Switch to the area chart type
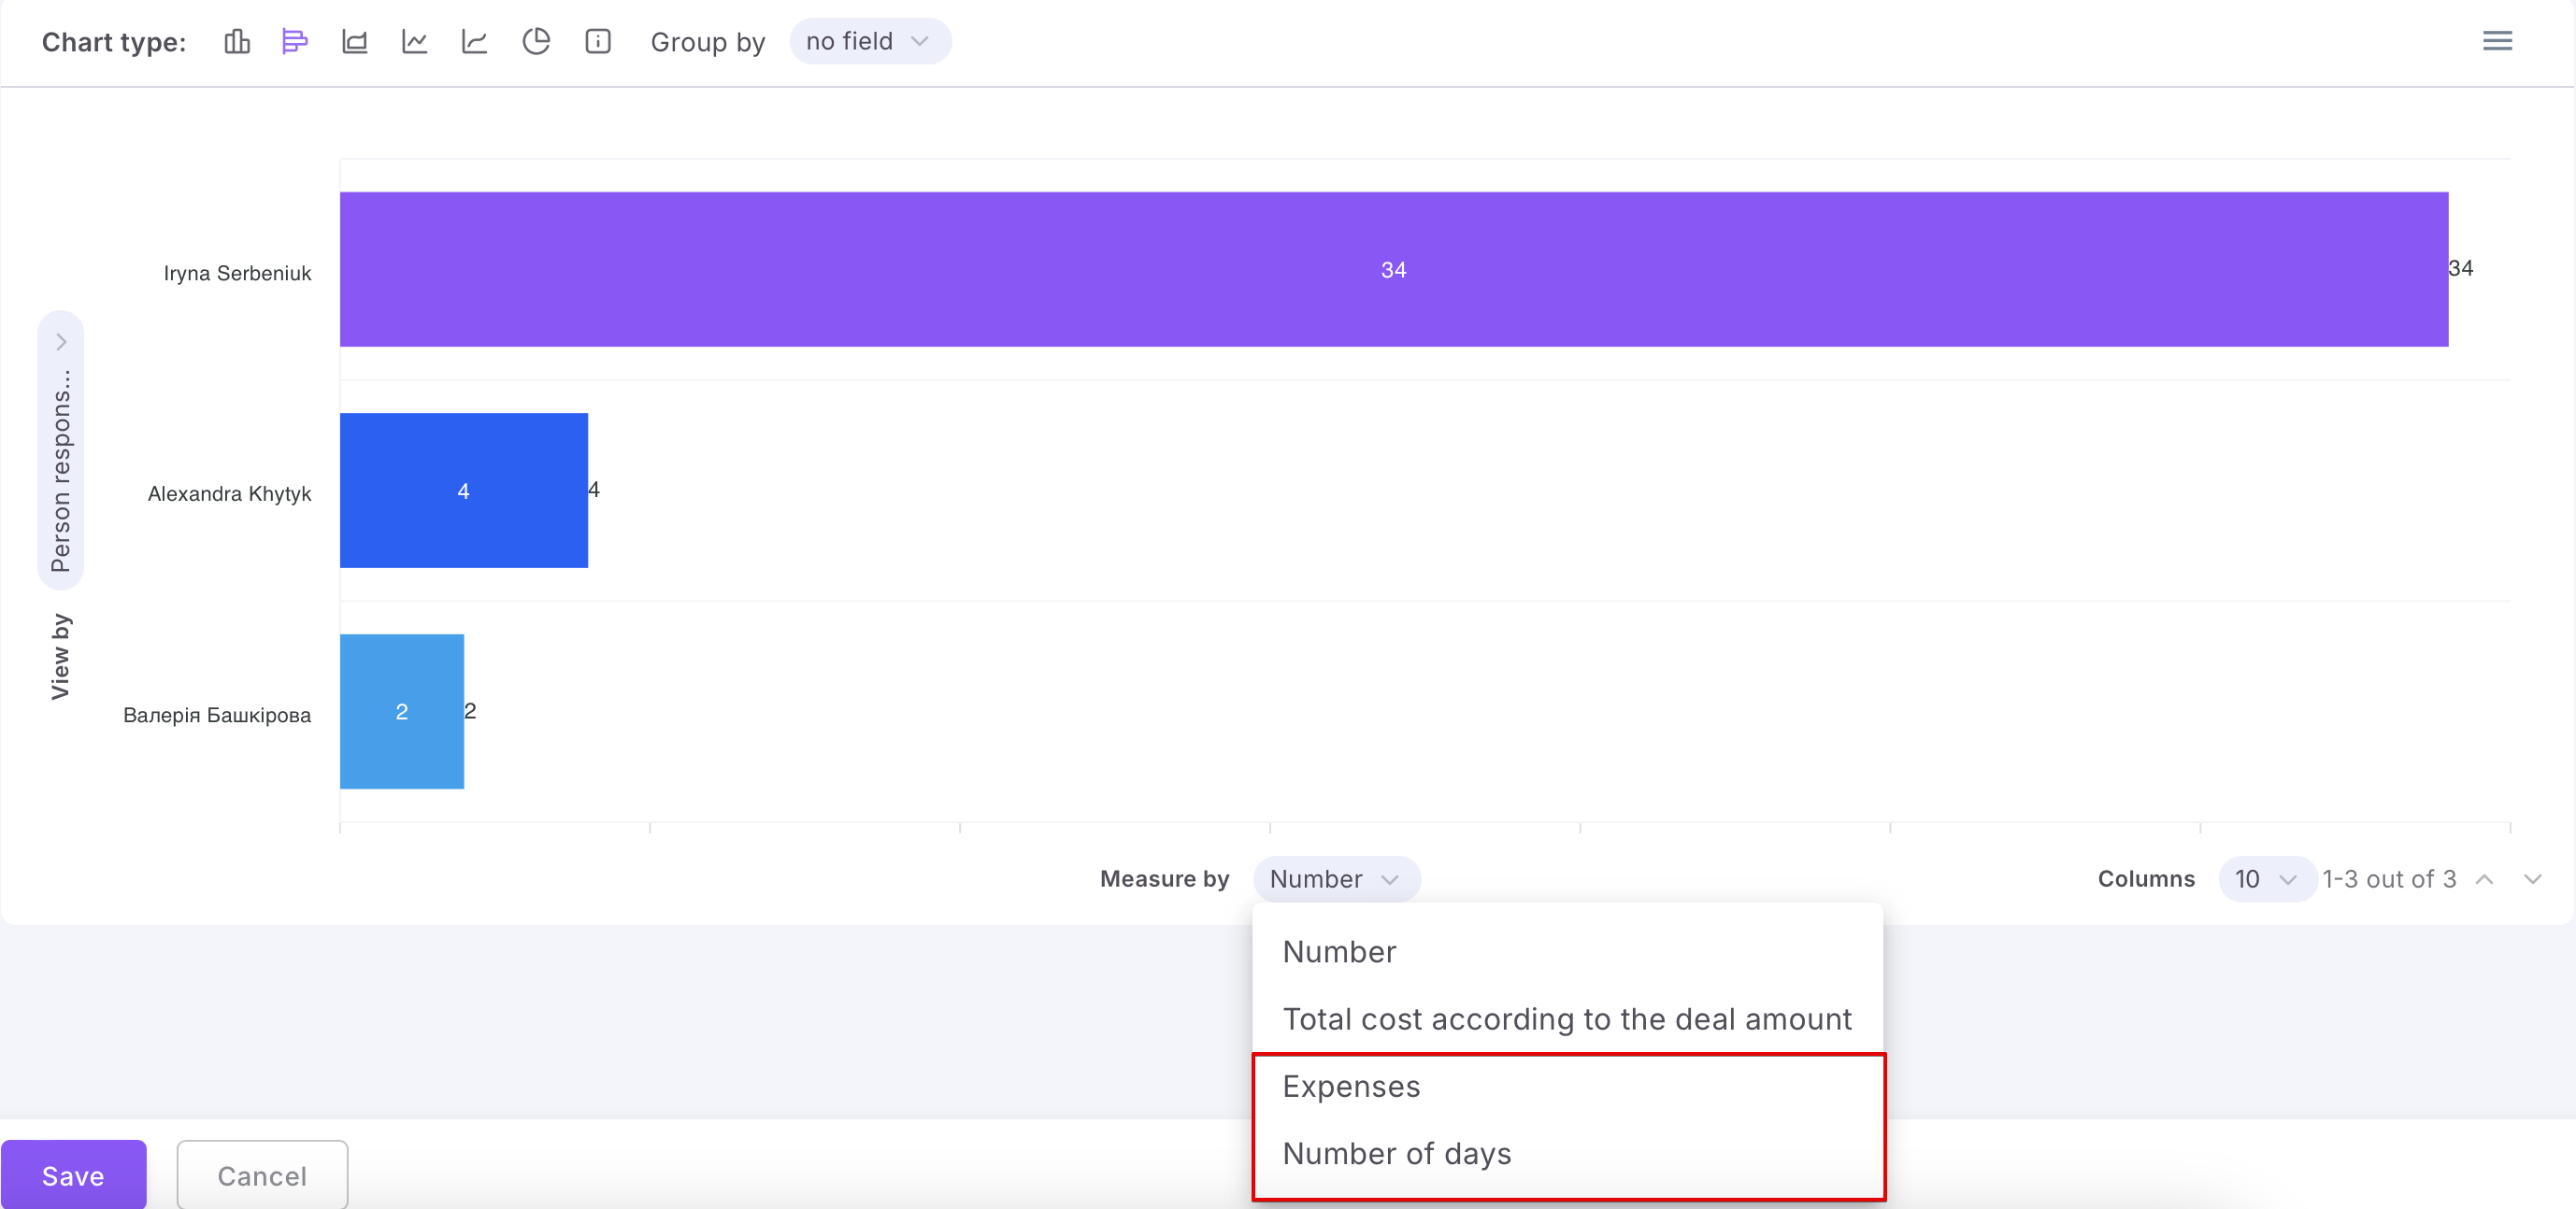 pos(355,41)
